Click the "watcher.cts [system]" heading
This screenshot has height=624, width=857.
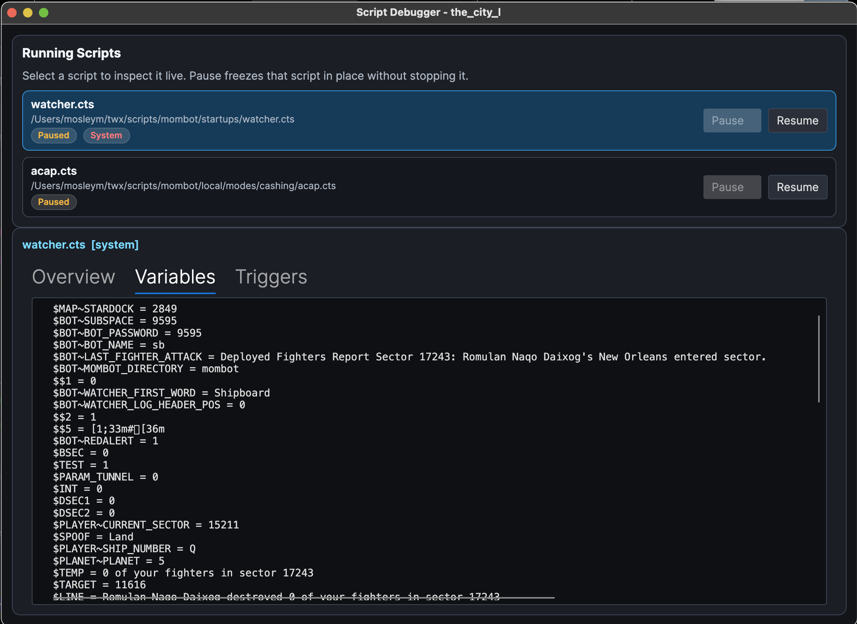(81, 245)
